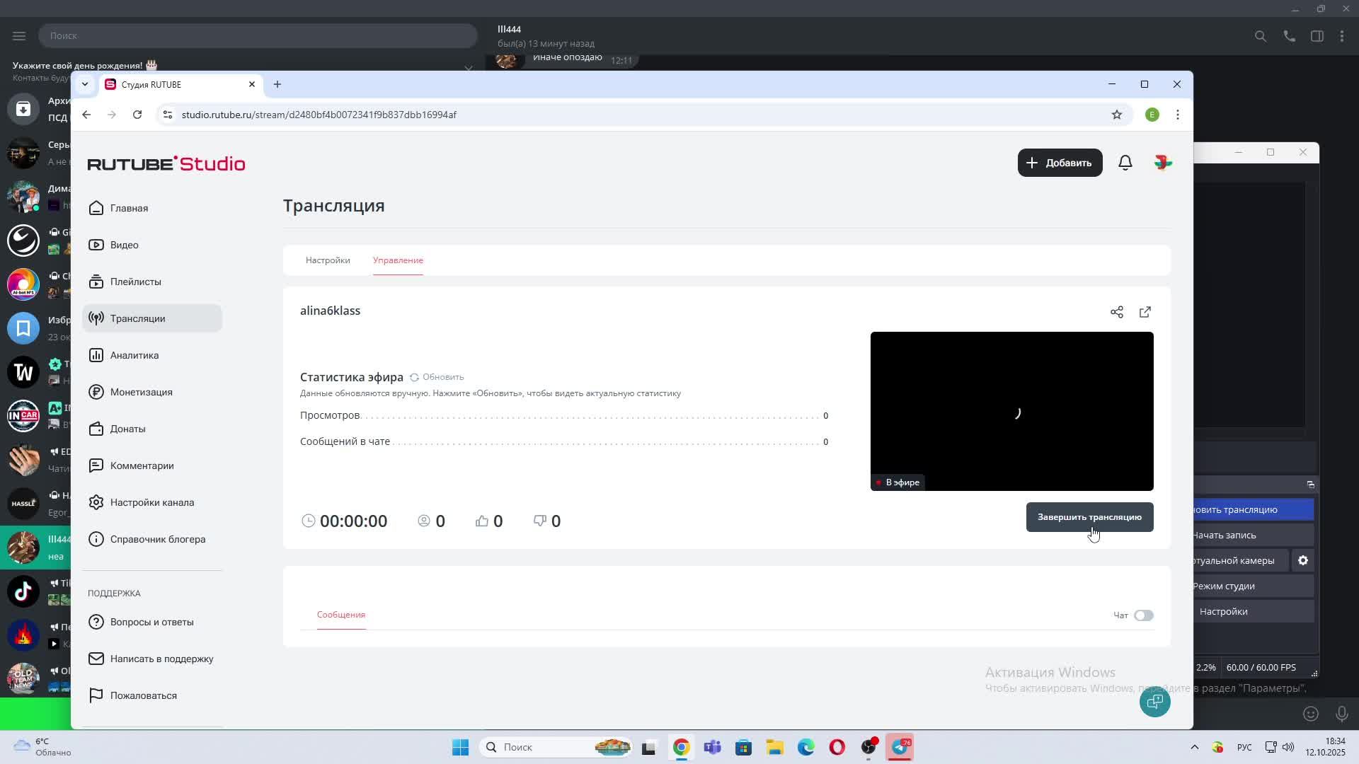Select the Монетизация sidebar item
This screenshot has width=1359, height=764.
[x=141, y=392]
